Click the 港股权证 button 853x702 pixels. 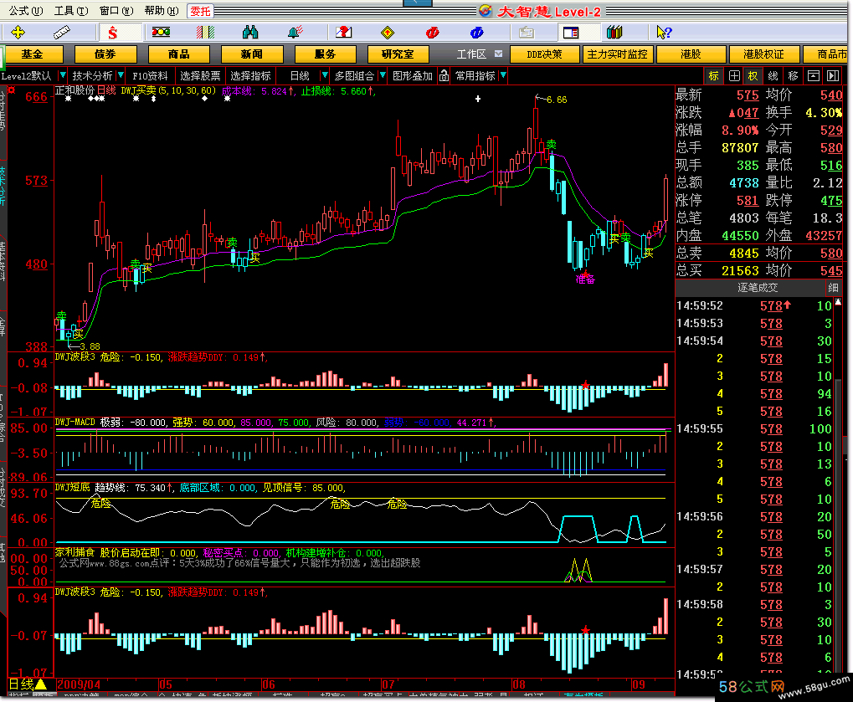pos(763,54)
